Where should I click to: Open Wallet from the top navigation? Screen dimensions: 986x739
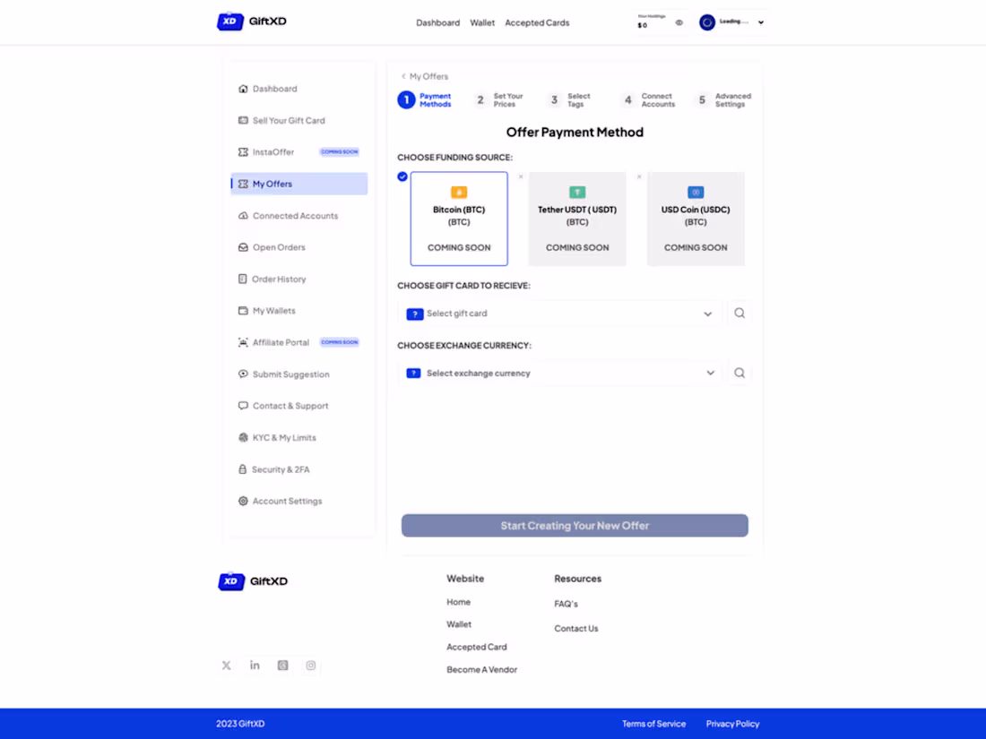click(x=482, y=22)
